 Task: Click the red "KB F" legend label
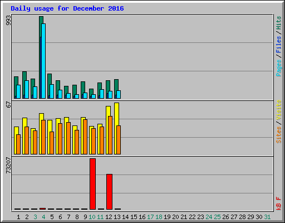click(279, 203)
